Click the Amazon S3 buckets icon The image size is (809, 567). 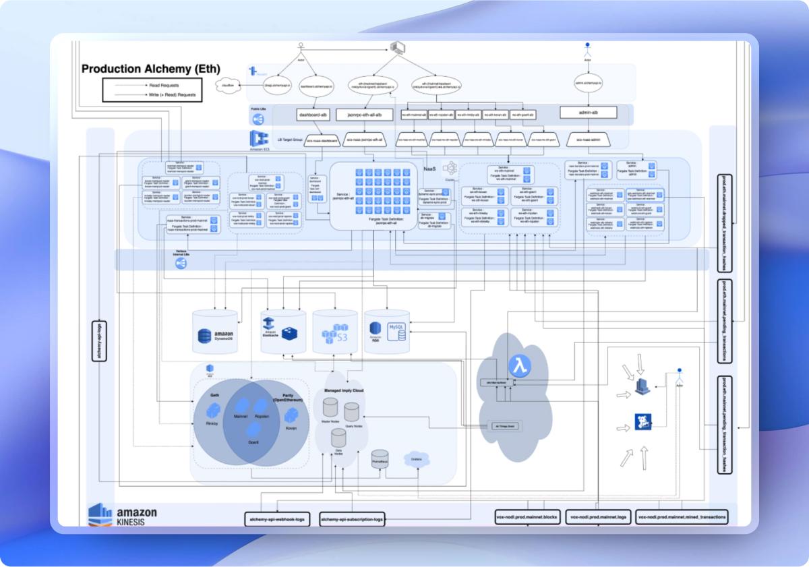334,333
